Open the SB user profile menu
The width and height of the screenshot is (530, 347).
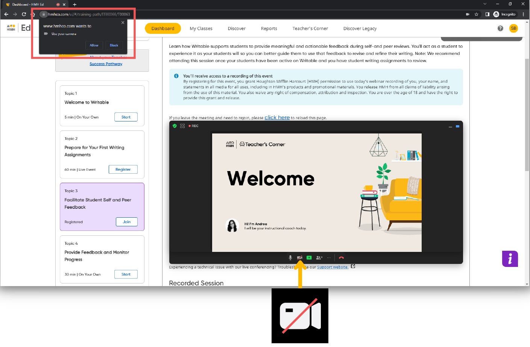(513, 29)
